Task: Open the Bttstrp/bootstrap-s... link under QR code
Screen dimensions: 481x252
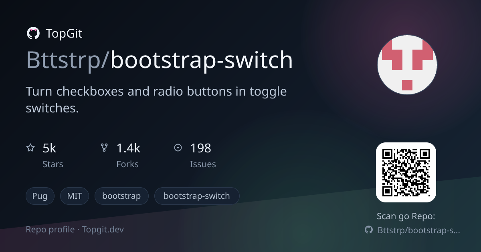Action: [419, 230]
